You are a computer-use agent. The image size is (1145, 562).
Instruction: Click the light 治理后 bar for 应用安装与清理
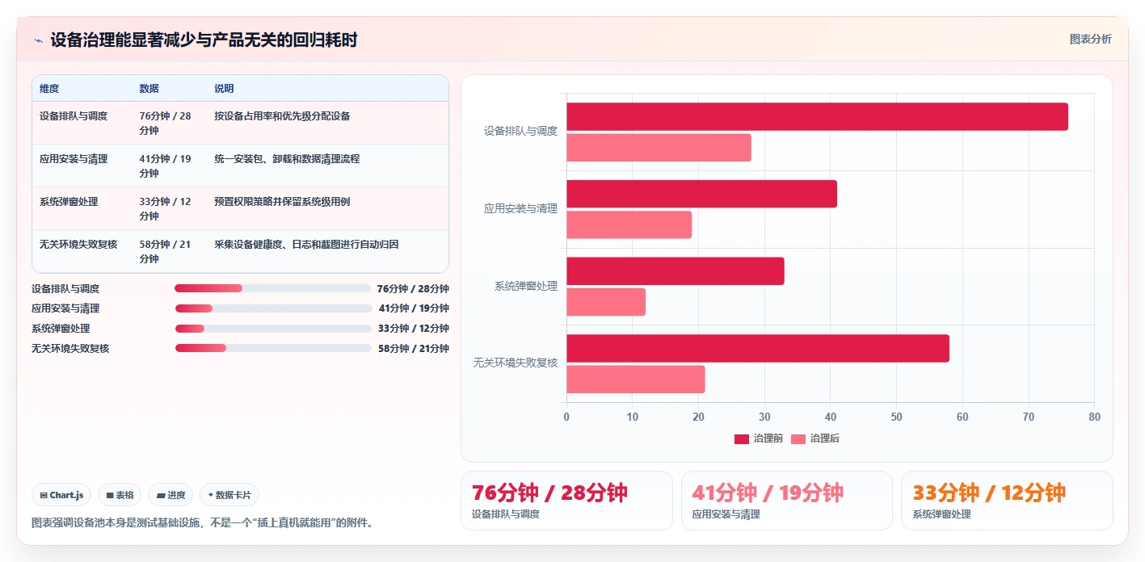pos(629,224)
